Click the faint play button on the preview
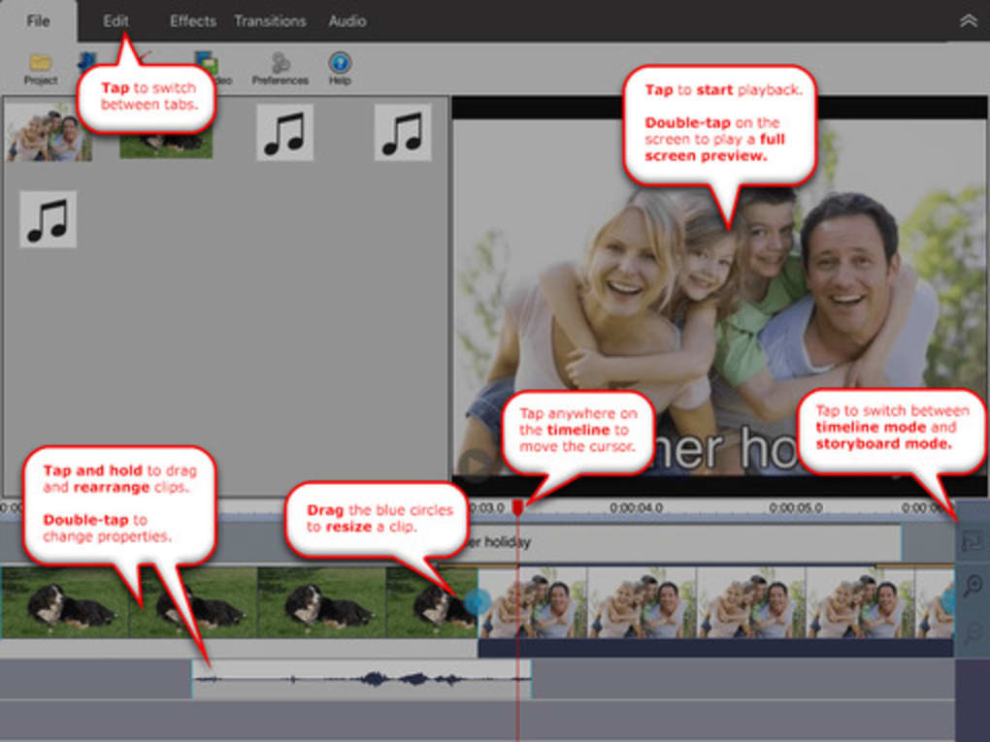This screenshot has width=990, height=742. click(x=476, y=464)
